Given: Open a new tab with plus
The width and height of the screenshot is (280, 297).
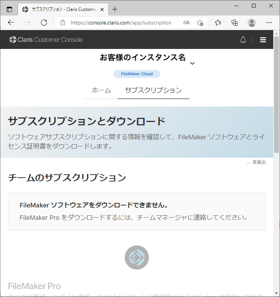Looking at the screenshot, I should pyautogui.click(x=115, y=9).
